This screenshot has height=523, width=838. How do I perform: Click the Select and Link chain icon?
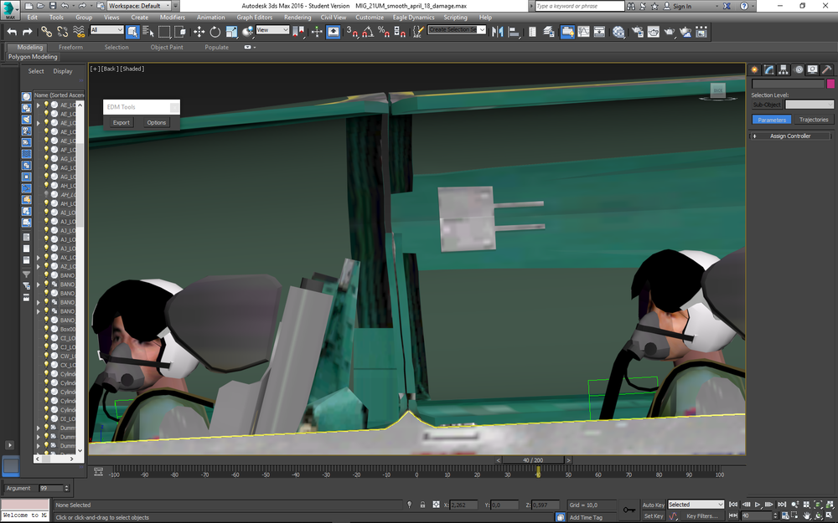coord(47,32)
